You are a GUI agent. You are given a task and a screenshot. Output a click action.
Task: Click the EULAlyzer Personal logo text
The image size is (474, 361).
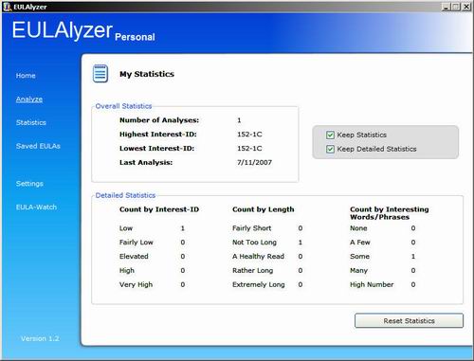click(x=83, y=31)
